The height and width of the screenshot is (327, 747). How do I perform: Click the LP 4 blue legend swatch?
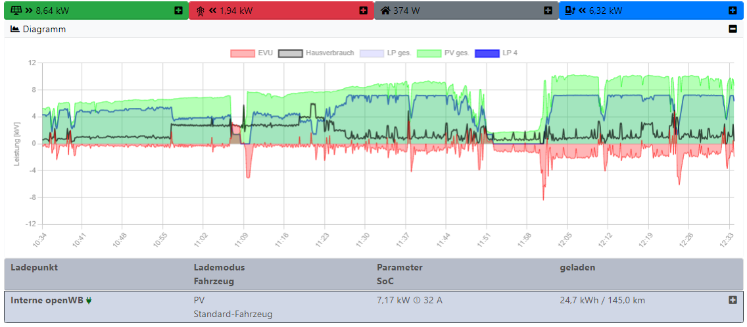[487, 53]
